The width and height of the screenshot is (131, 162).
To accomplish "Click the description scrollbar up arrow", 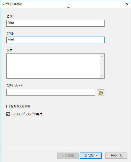I will 102,56.
